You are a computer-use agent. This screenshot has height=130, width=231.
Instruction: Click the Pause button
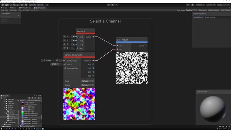pyautogui.click(x=113, y=5)
